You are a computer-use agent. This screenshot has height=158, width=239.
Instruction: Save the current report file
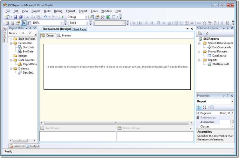[15, 17]
